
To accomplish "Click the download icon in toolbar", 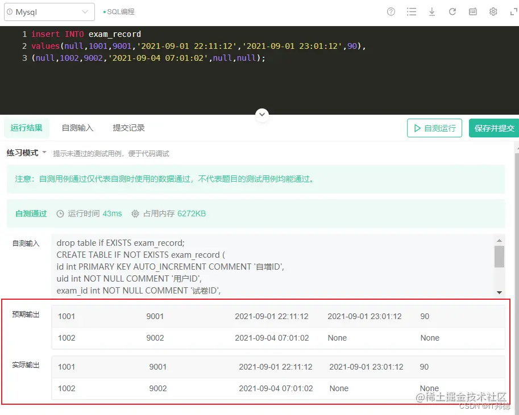I will pos(432,12).
